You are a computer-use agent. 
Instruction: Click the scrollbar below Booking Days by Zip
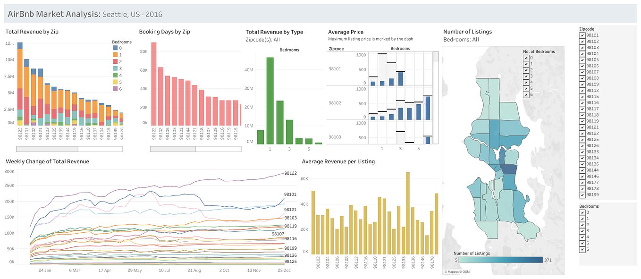tap(174, 149)
